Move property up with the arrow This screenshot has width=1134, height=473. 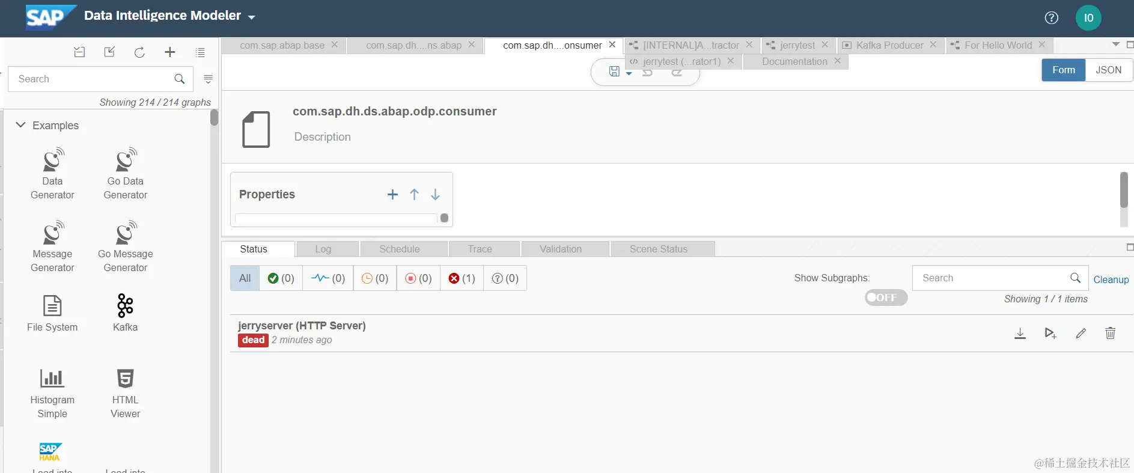(414, 194)
